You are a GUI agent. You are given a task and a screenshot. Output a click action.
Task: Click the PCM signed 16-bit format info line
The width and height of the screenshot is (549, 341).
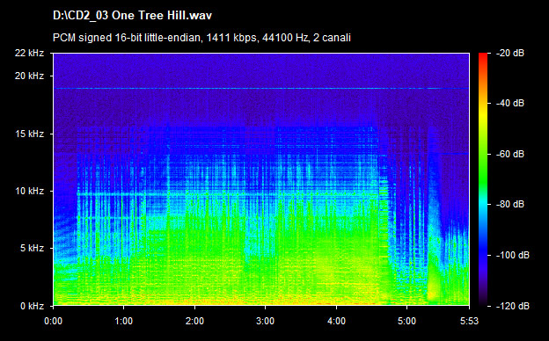(x=201, y=38)
